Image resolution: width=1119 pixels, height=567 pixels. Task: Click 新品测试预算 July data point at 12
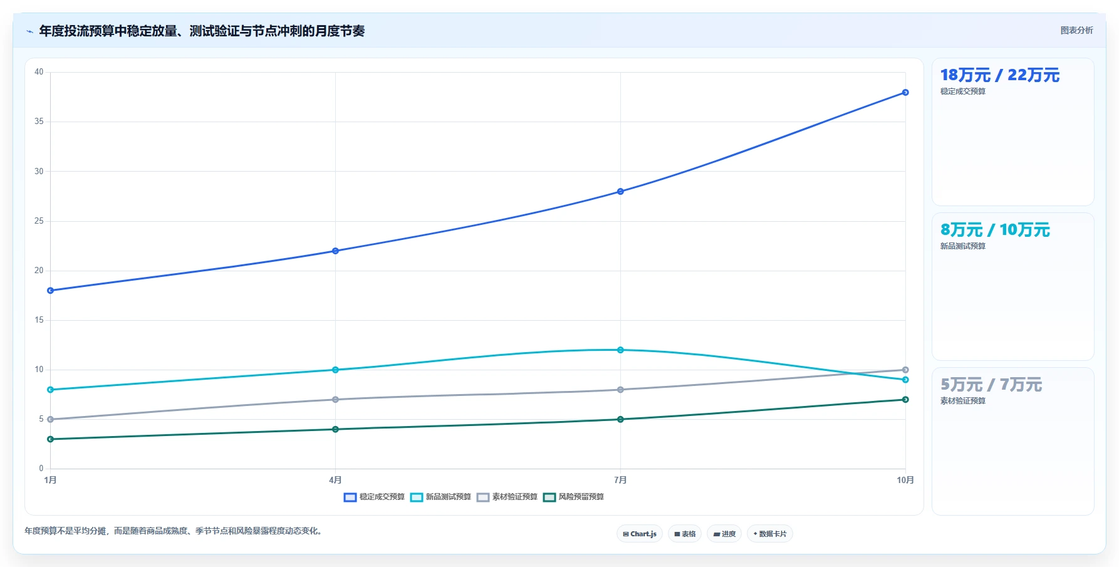[620, 350]
